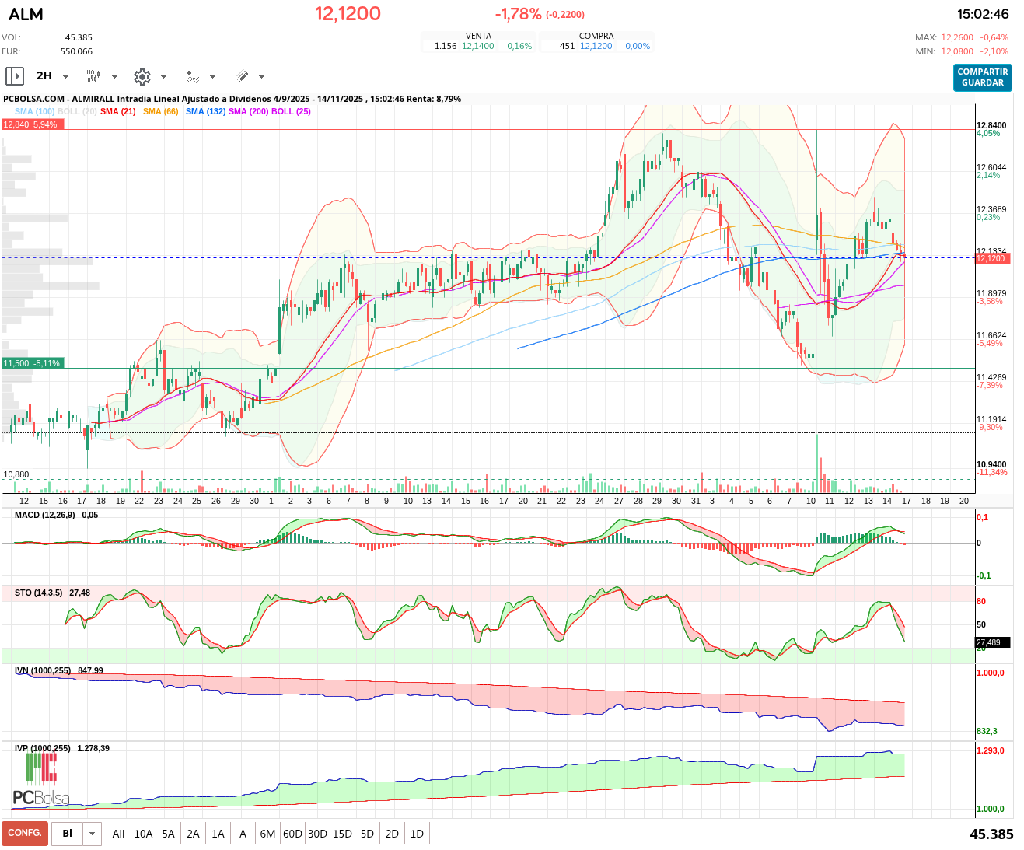Image resolution: width=1024 pixels, height=850 pixels.
Task: Click the CONFG button
Action: (x=24, y=833)
